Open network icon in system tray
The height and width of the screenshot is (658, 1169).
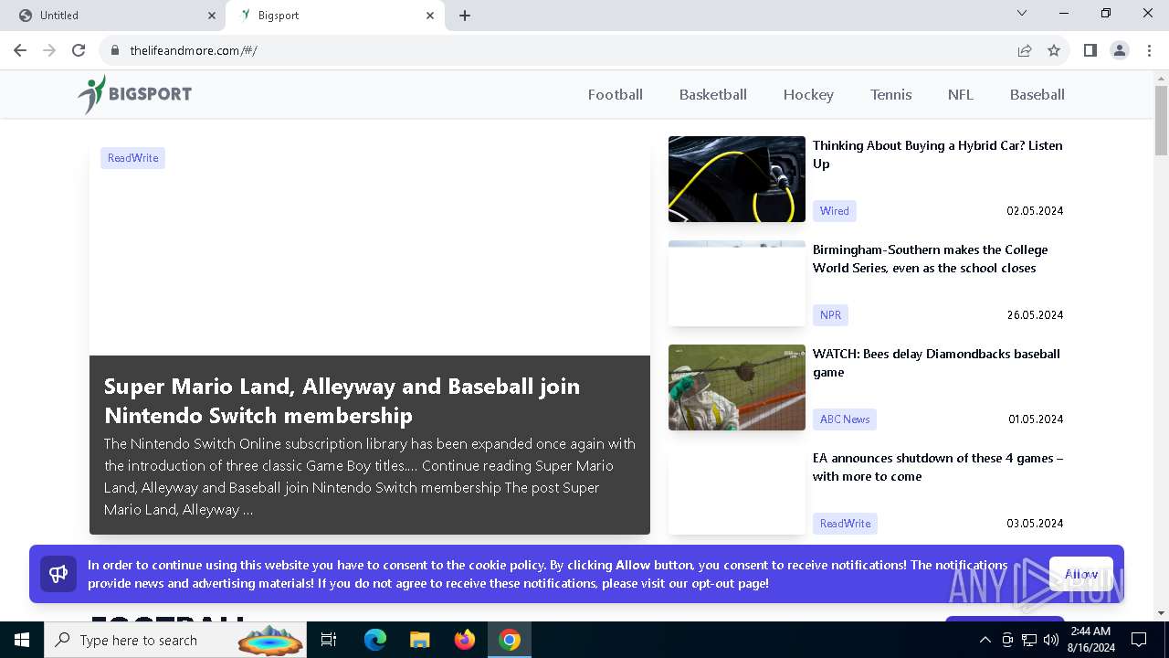tap(1029, 640)
